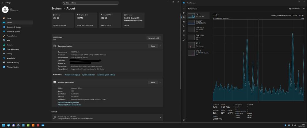Open App history icon in Task Manager
This screenshot has width=307, height=128.
184,22
